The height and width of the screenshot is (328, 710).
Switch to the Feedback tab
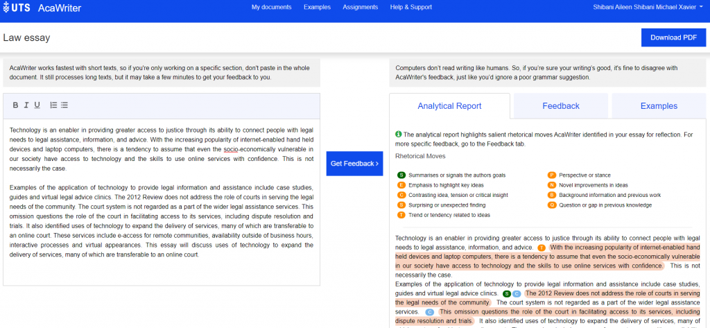(561, 106)
